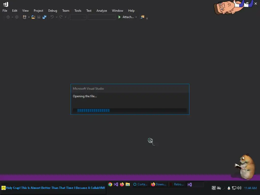Expand the Redo history dropdown
This screenshot has height=195, width=260.
(x=65, y=17)
